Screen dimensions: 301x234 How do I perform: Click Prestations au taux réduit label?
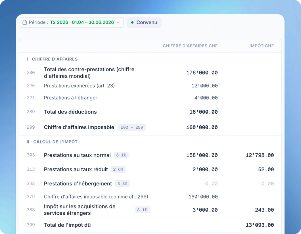76,169
